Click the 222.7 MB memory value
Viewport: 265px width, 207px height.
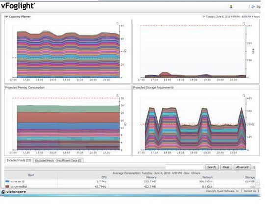click(149, 181)
